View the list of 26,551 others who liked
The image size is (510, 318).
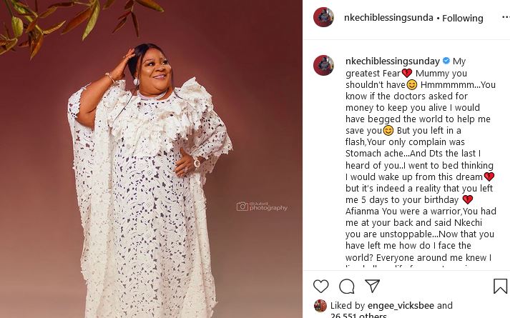point(358,314)
